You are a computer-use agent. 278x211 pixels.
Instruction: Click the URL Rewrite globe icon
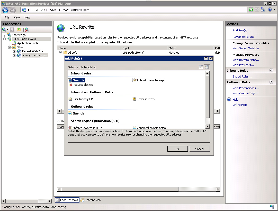click(61, 28)
